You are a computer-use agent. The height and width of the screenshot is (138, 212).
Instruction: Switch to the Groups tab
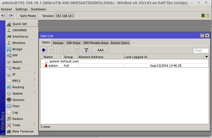pos(58,43)
